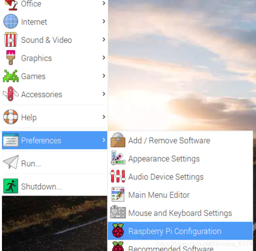
Task: Expand the Internet submenu arrow
Action: point(104,21)
